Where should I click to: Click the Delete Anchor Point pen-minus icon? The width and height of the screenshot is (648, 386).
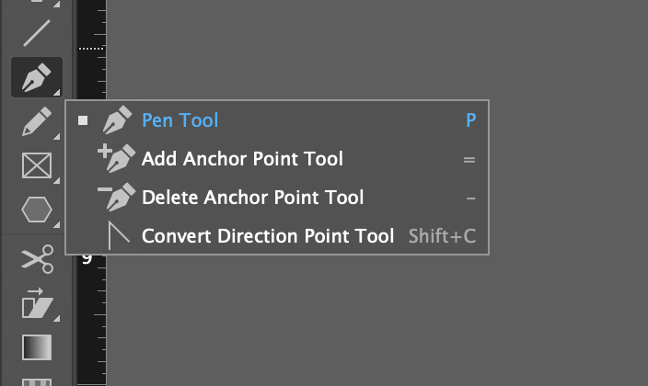pyautogui.click(x=117, y=197)
